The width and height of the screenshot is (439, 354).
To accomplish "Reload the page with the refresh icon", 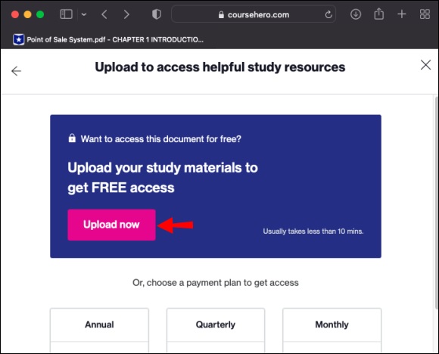I will pyautogui.click(x=328, y=14).
